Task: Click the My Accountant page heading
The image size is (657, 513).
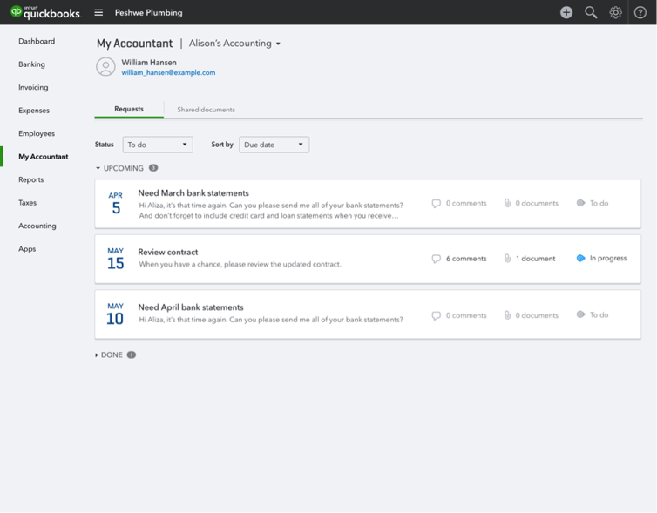Action: (x=134, y=44)
